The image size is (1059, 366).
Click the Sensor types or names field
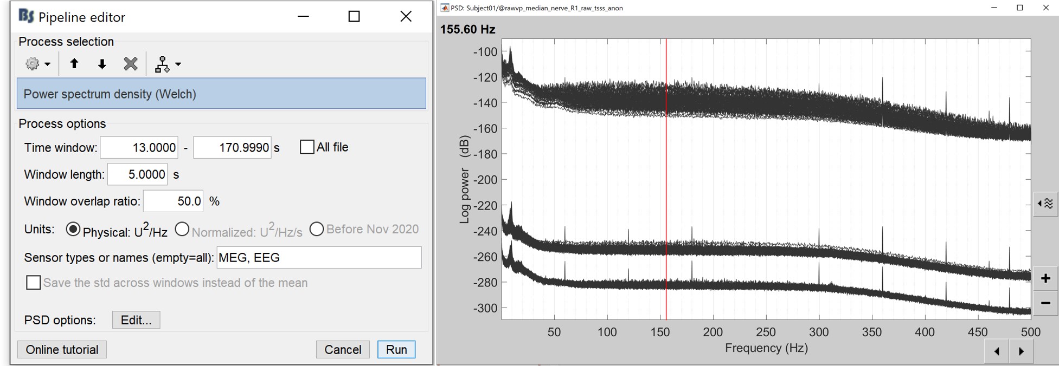click(319, 258)
